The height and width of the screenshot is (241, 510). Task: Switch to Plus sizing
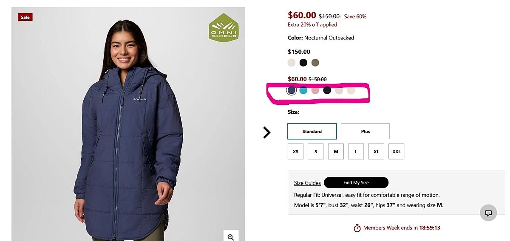(365, 132)
